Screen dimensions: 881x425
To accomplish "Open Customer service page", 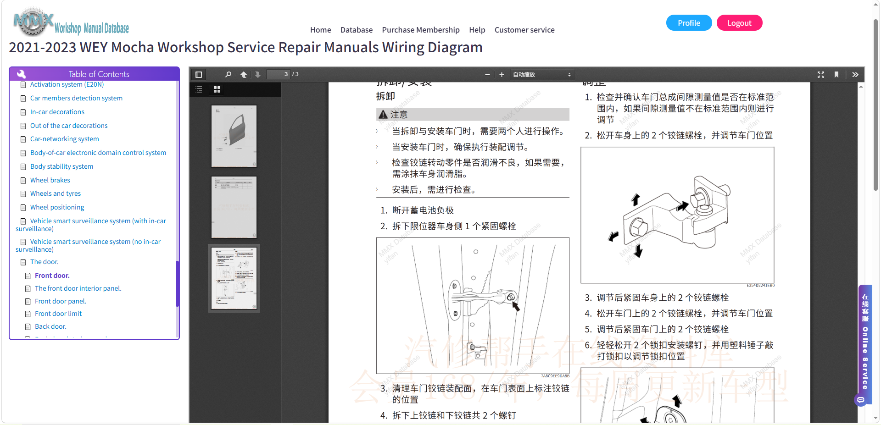I will point(524,30).
